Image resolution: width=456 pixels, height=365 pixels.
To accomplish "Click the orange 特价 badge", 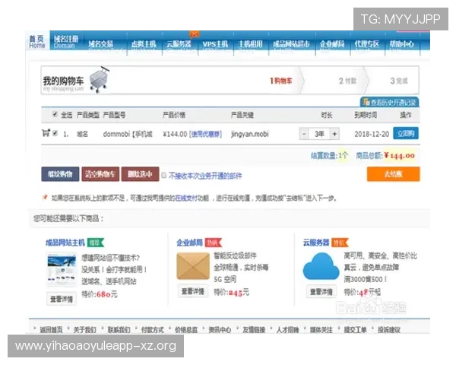I will pos(340,242).
